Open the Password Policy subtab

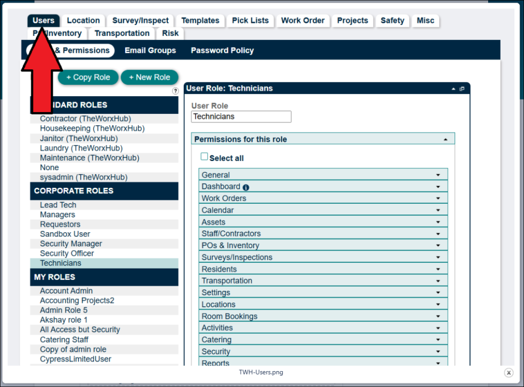point(222,51)
